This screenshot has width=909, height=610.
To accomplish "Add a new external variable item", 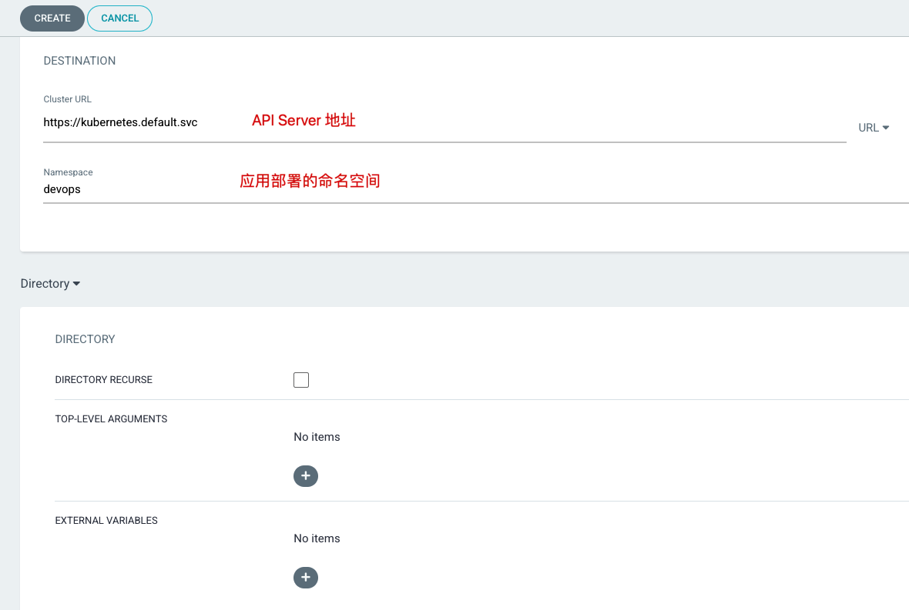I will coord(306,577).
